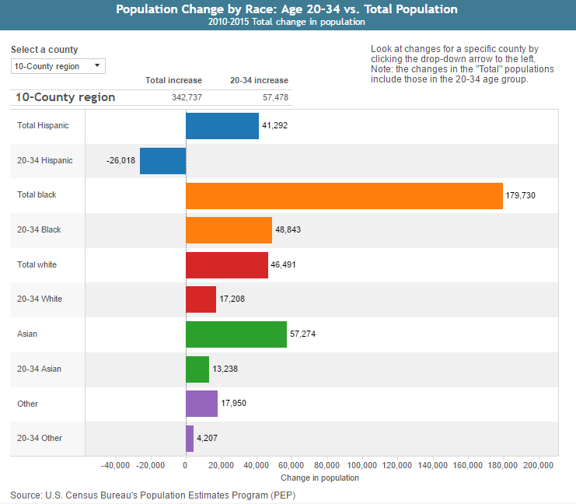Click the 20-34 Hispanic row label
Viewport: 576px width, 504px height.
click(x=45, y=160)
